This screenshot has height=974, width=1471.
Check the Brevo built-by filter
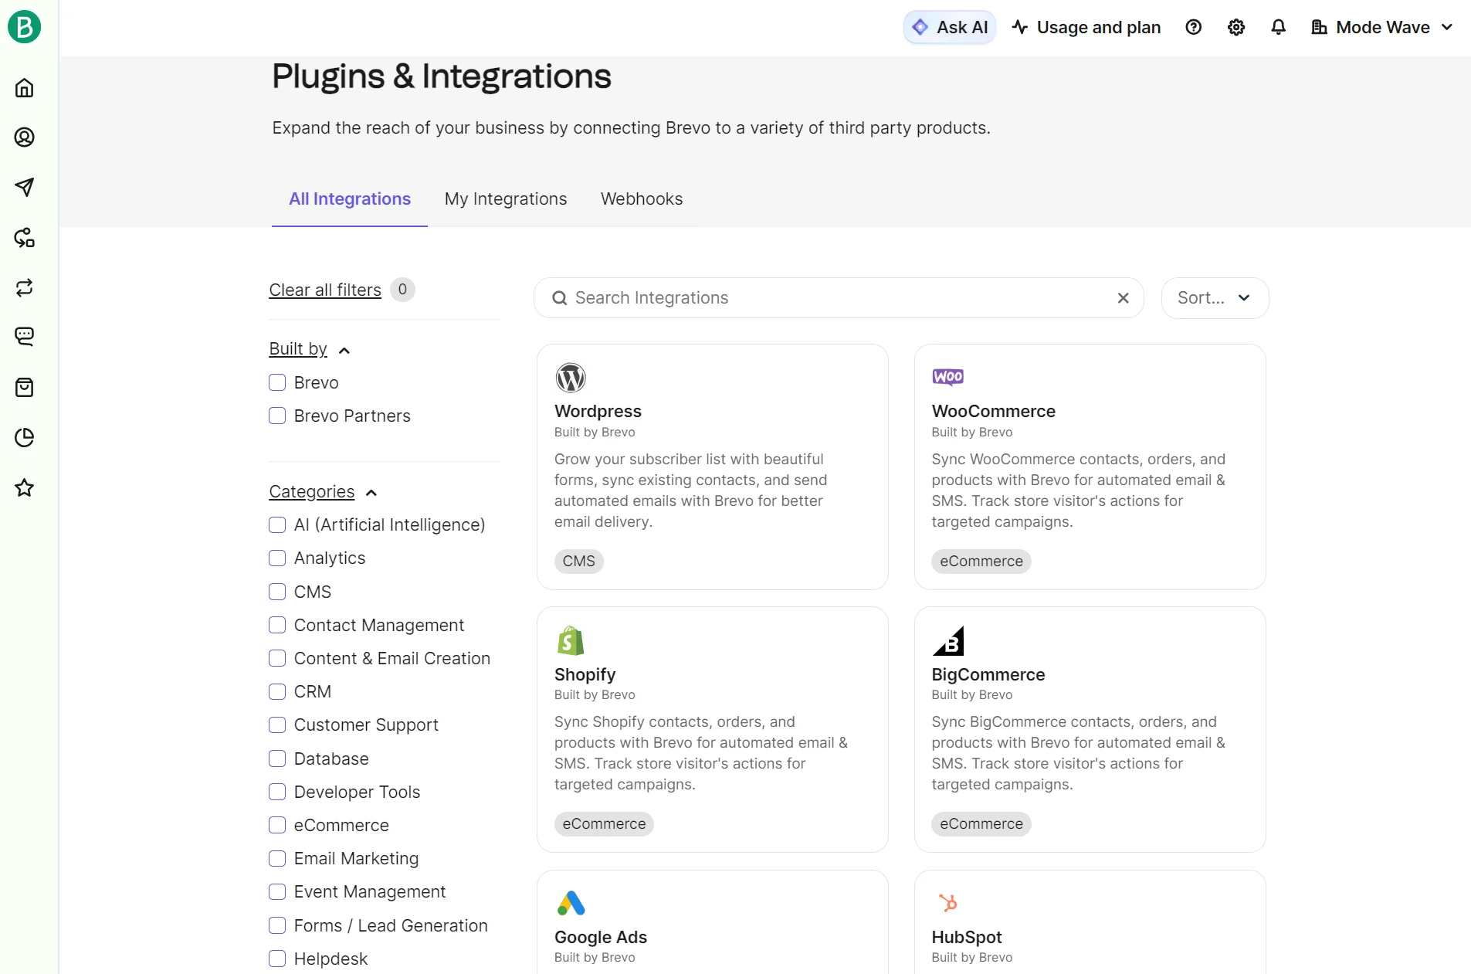(277, 382)
